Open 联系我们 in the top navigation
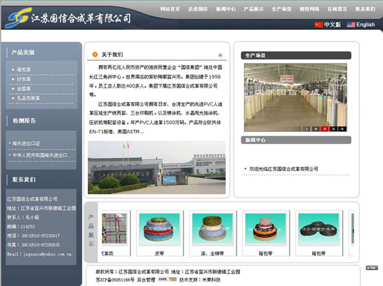 pos(365,9)
